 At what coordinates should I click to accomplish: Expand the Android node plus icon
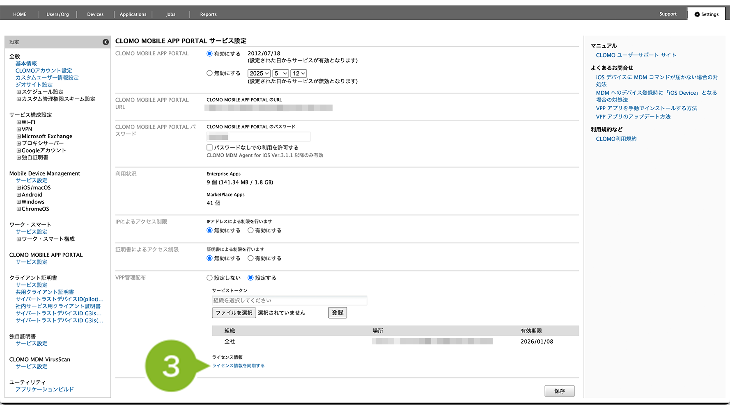[19, 195]
